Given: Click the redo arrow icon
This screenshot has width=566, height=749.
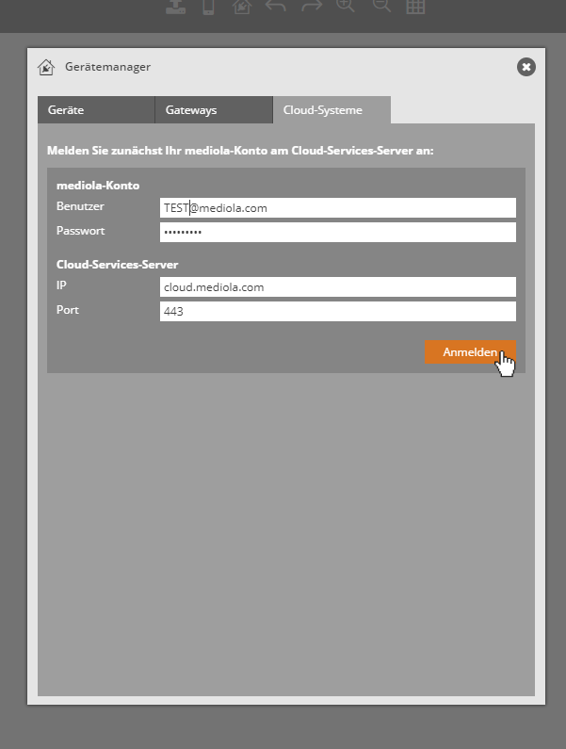Looking at the screenshot, I should pyautogui.click(x=310, y=7).
